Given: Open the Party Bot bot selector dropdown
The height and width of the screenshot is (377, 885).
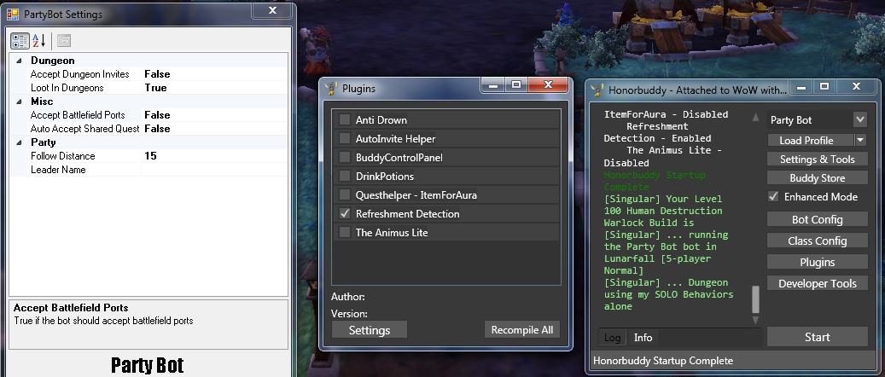Looking at the screenshot, I should (x=860, y=119).
